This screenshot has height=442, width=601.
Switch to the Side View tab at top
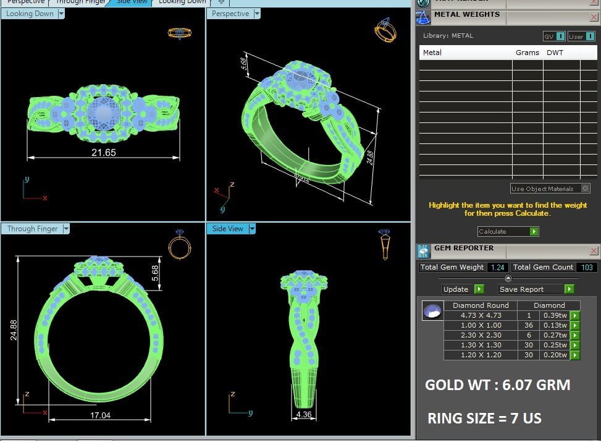(131, 2)
